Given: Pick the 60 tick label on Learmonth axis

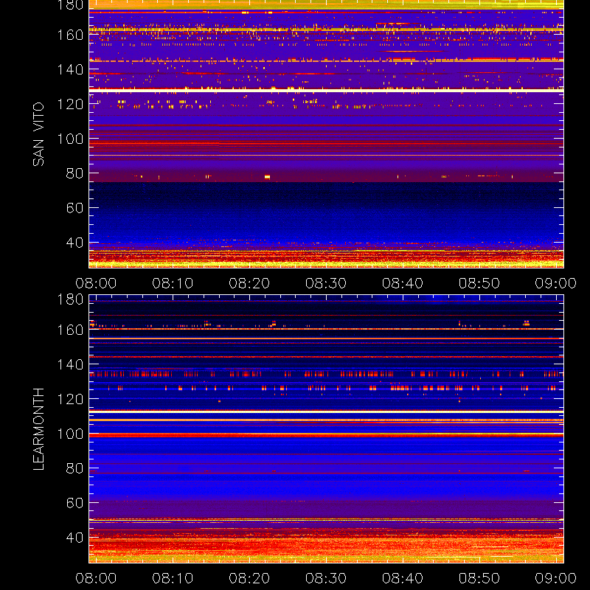Looking at the screenshot, I should (x=74, y=503).
